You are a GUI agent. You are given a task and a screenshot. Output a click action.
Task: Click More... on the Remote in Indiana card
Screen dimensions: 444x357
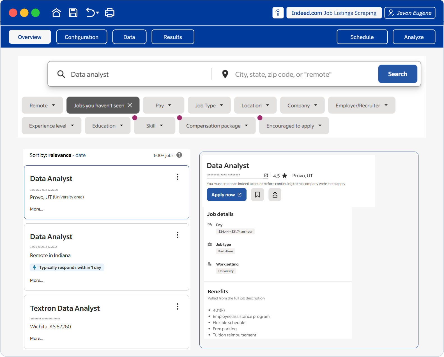[x=36, y=280]
